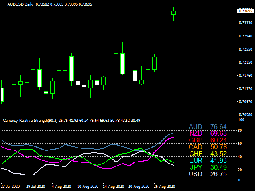
Task: Click the AUDUSD,Daily chart title
Action: tap(20, 4)
